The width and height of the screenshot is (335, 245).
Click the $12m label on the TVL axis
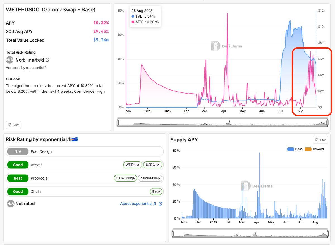[322, 11]
